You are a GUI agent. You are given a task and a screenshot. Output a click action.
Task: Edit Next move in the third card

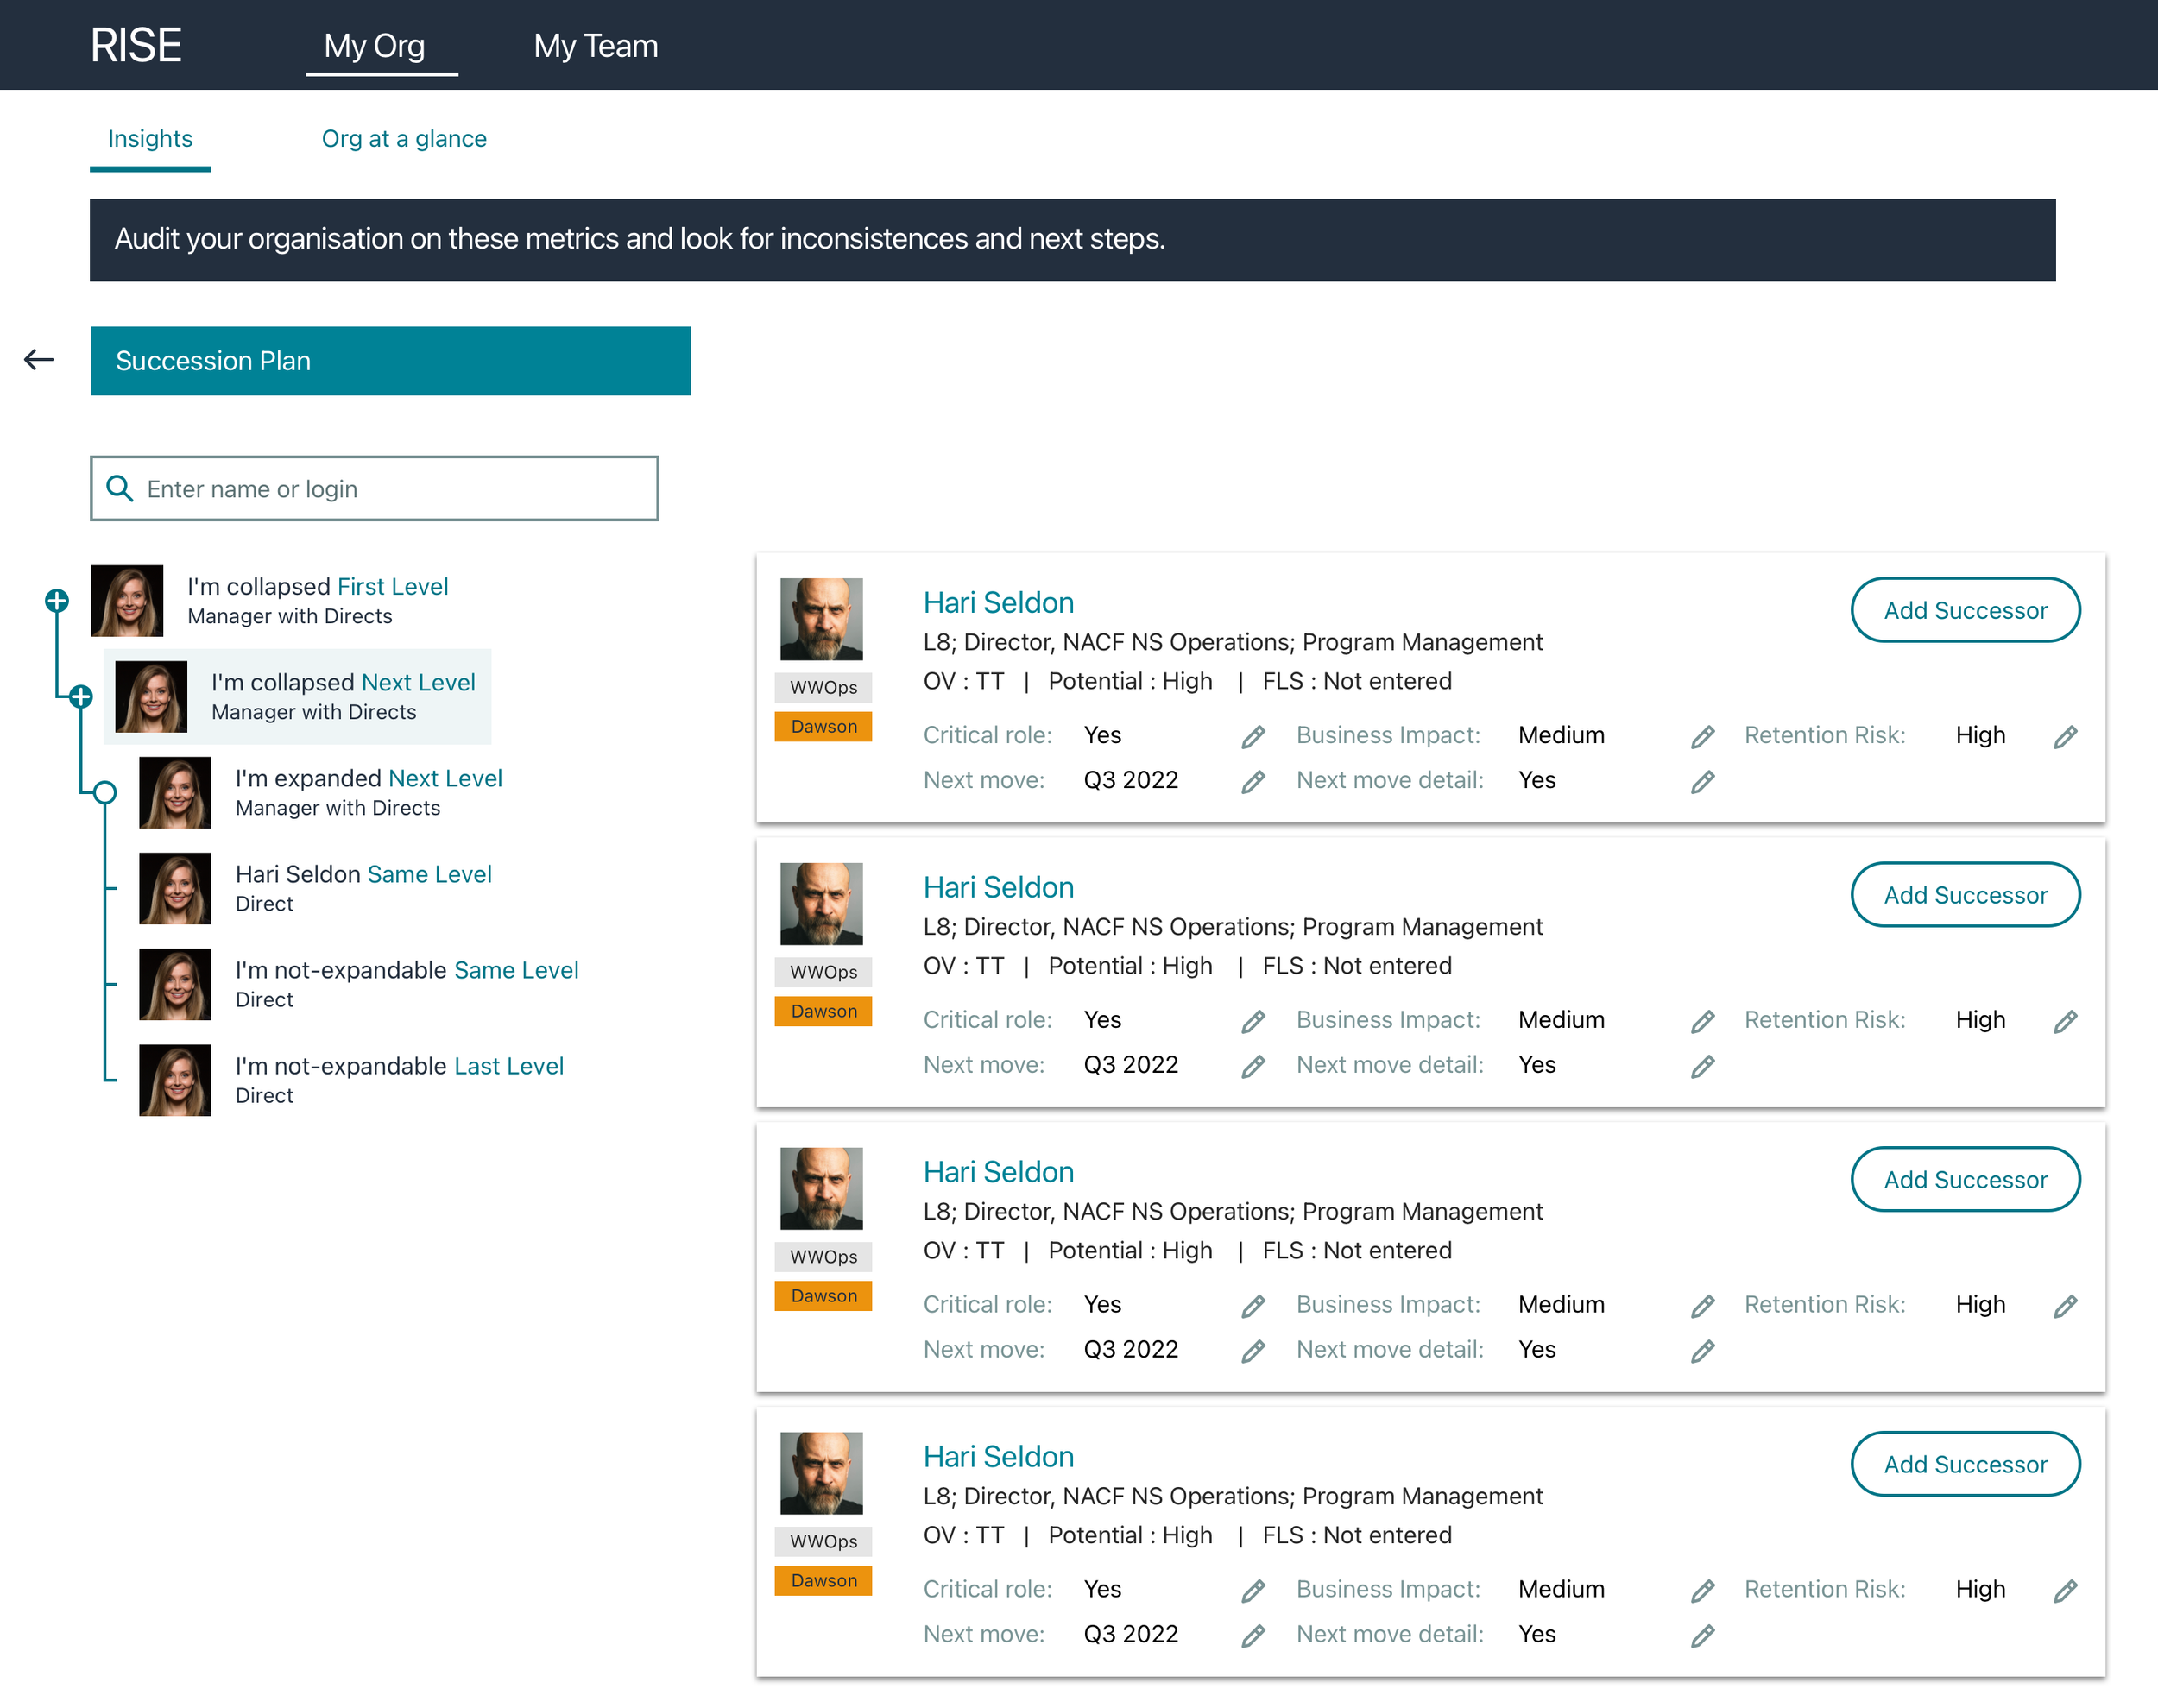coord(1253,1351)
